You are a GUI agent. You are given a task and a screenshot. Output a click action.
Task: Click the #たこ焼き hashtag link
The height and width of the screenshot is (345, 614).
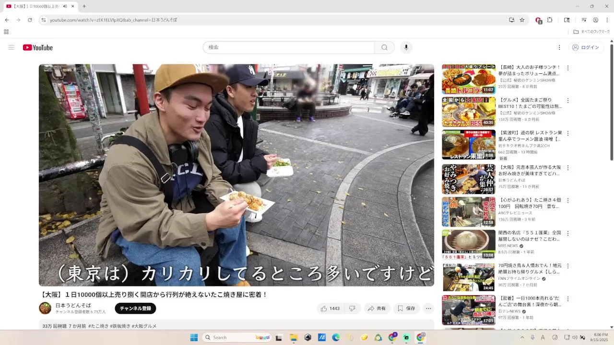point(98,326)
